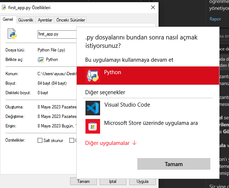Open the Önceki Sürümler tab
This screenshot has height=188, width=229.
coord(71,20)
